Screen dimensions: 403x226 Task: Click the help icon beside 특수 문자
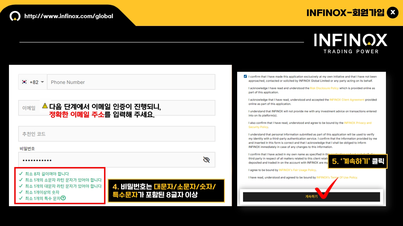[63, 198]
